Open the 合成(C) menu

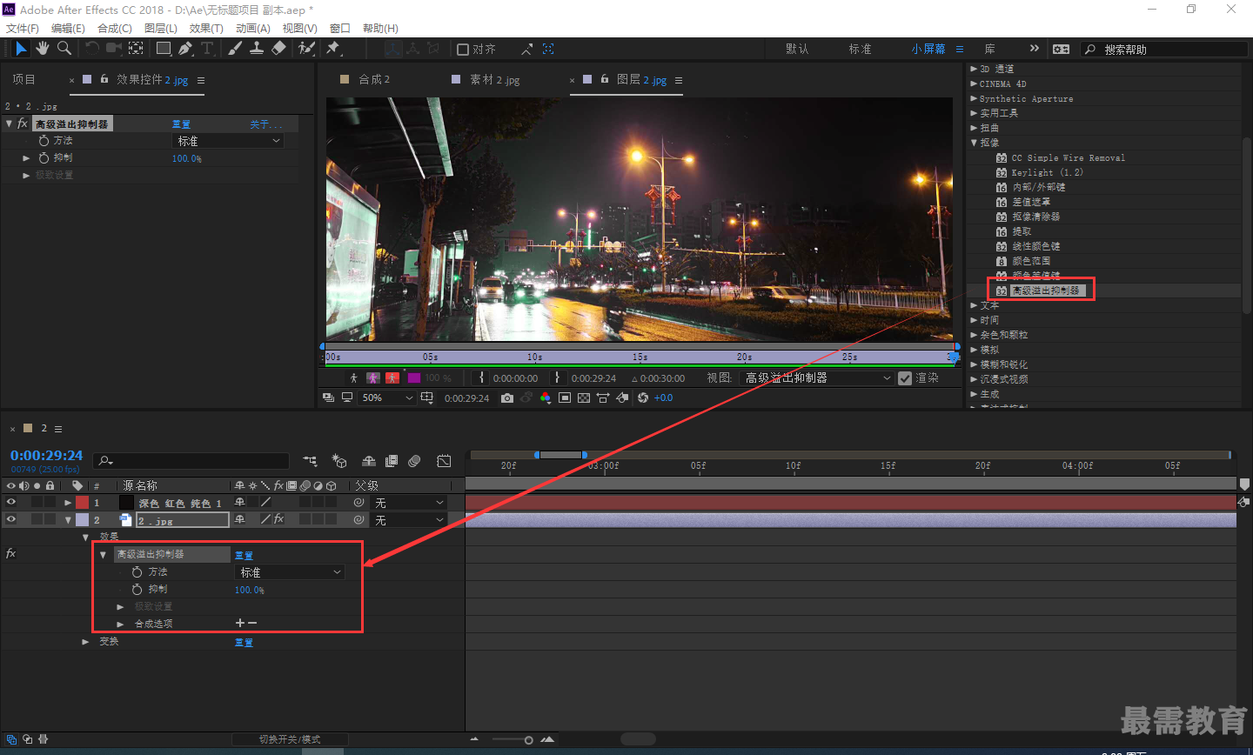click(x=115, y=29)
